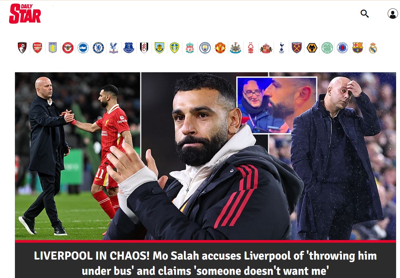Select the Barcelona club crest

tap(358, 48)
